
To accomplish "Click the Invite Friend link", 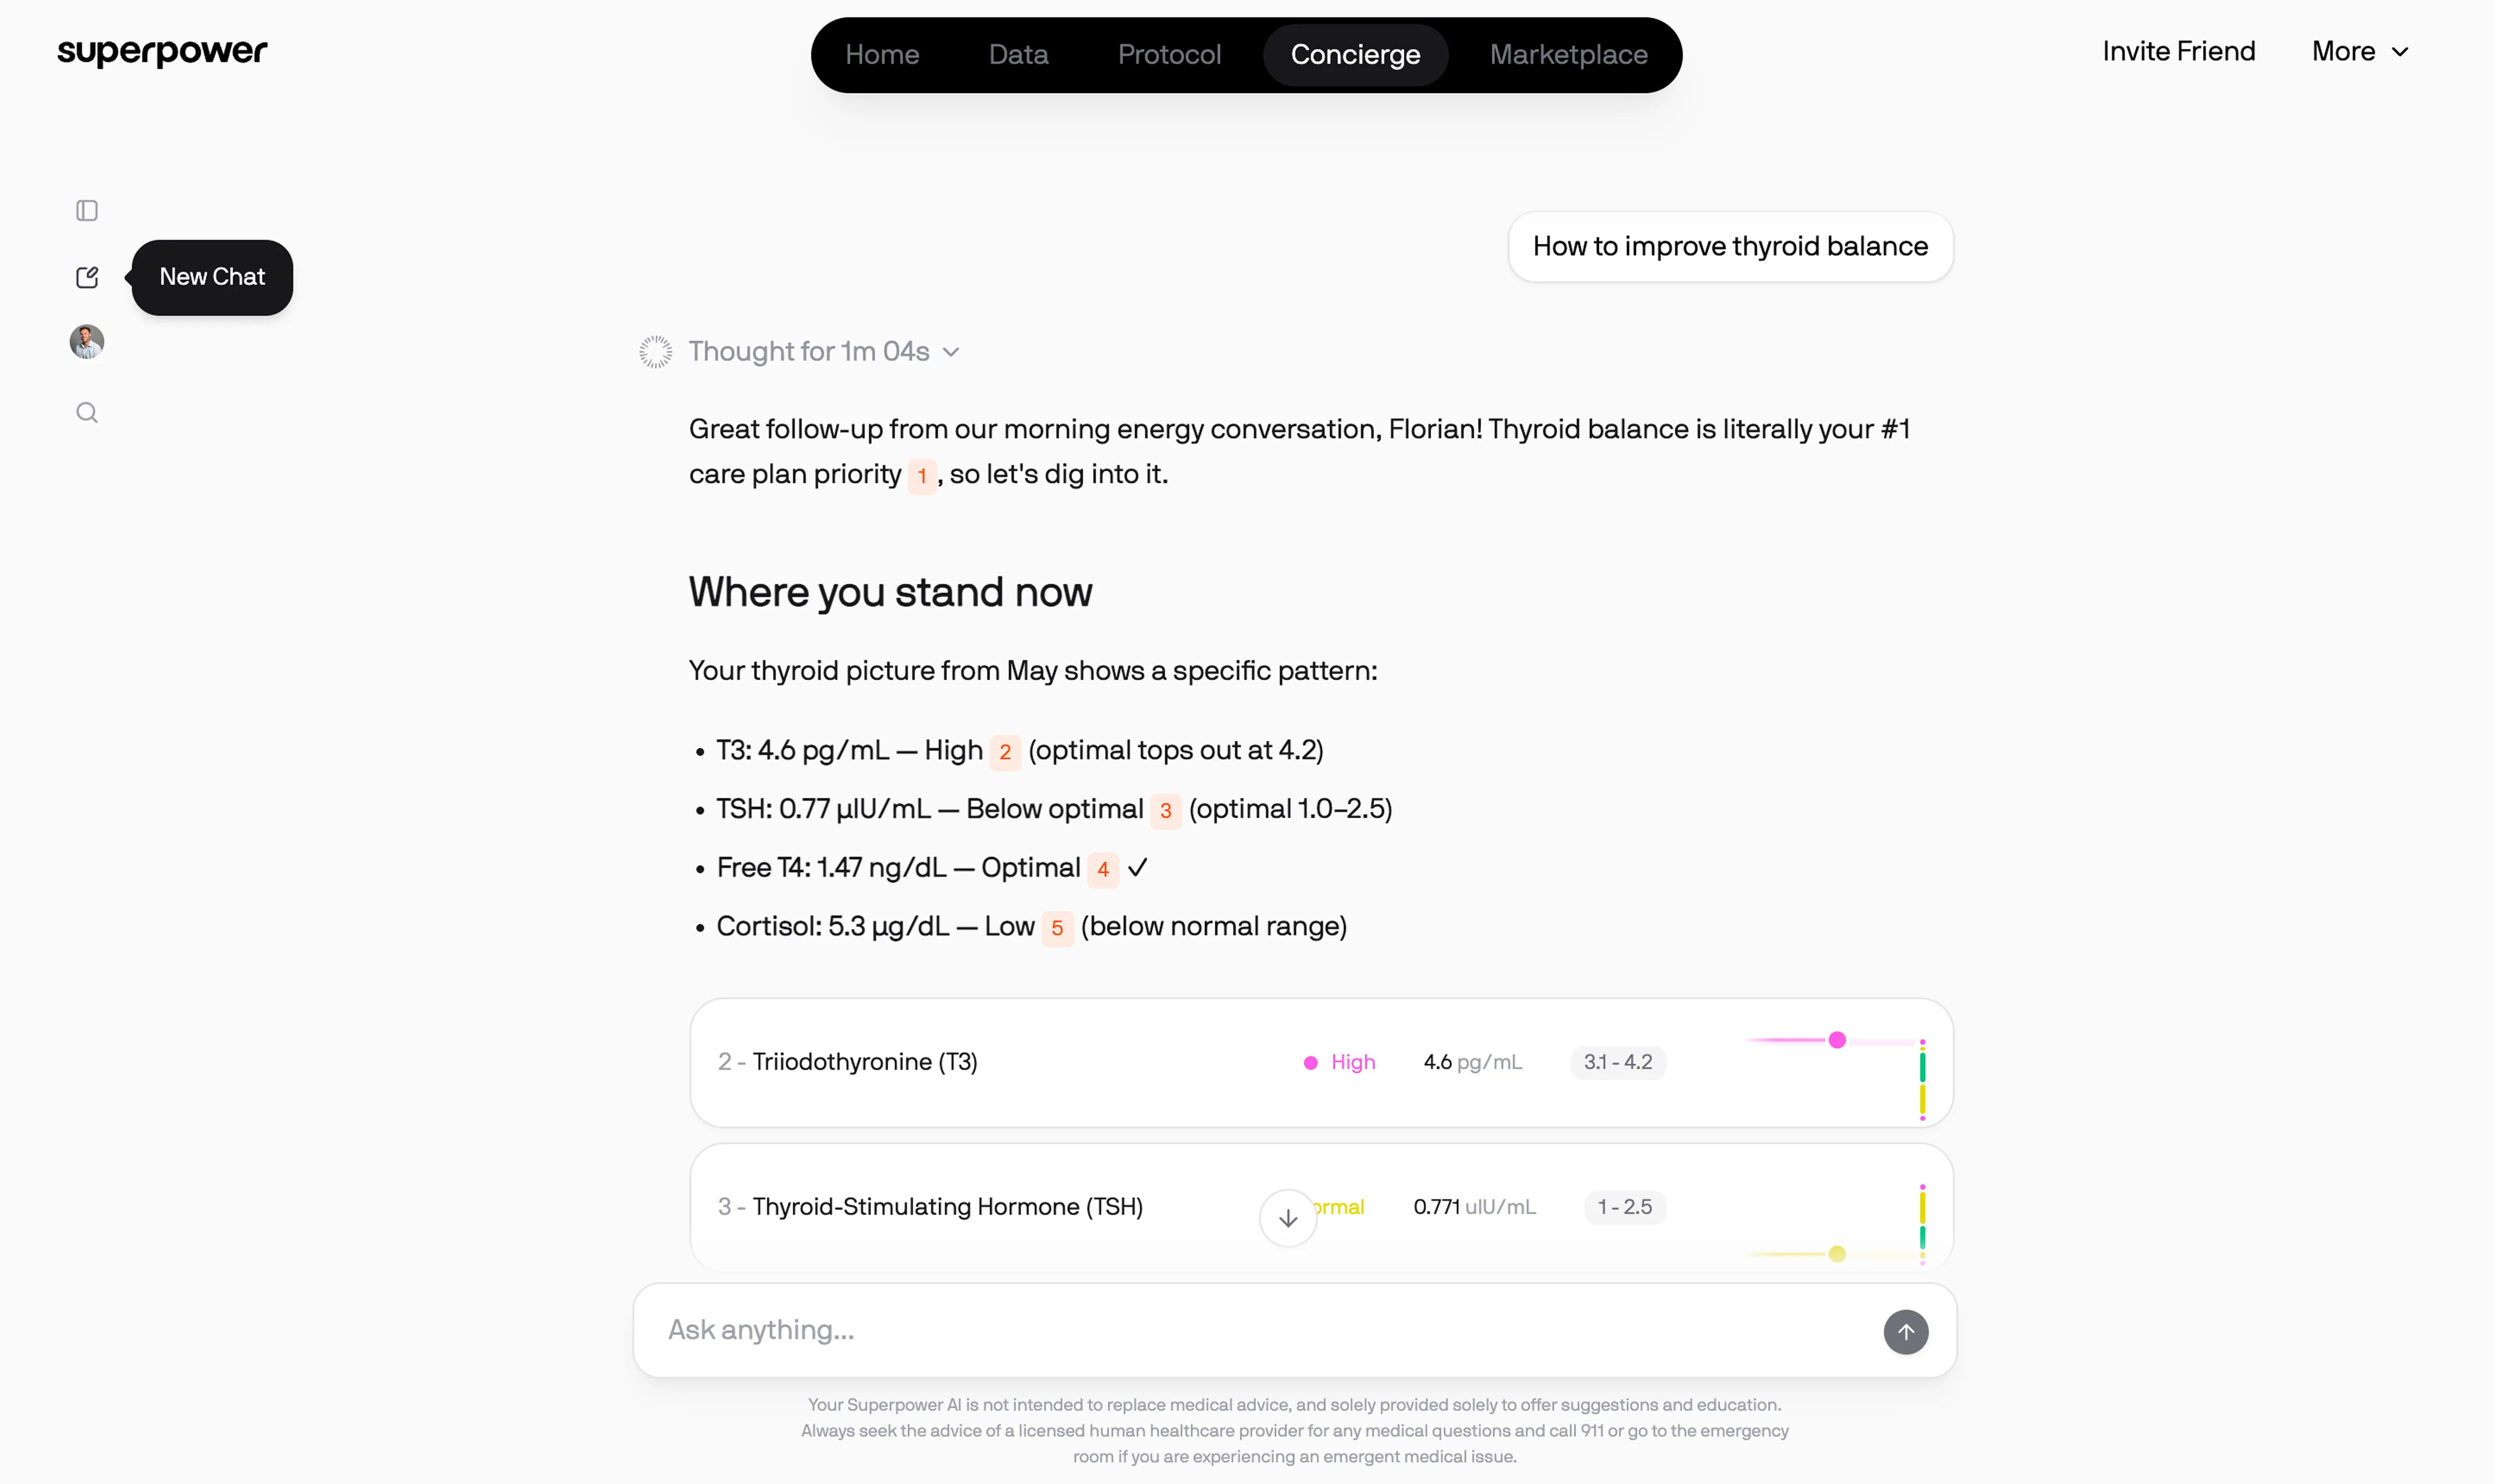I will [2178, 52].
